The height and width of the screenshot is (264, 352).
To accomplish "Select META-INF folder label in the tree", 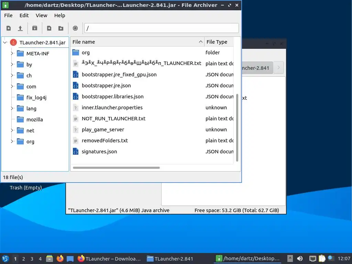I will coord(38,53).
